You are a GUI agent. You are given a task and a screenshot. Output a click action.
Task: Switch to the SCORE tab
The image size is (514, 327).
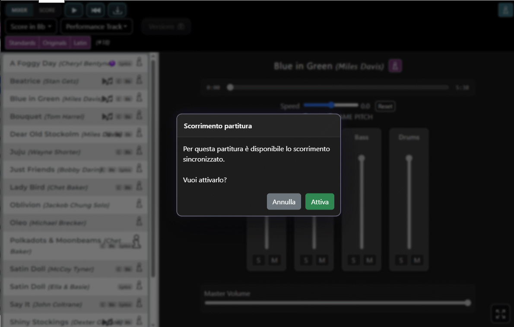point(47,10)
